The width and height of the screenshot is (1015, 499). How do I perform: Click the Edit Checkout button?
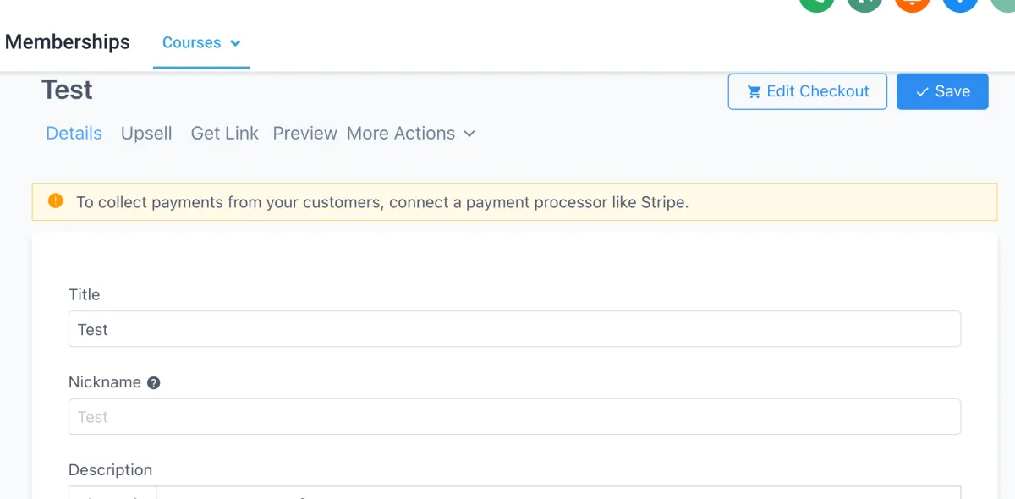808,91
